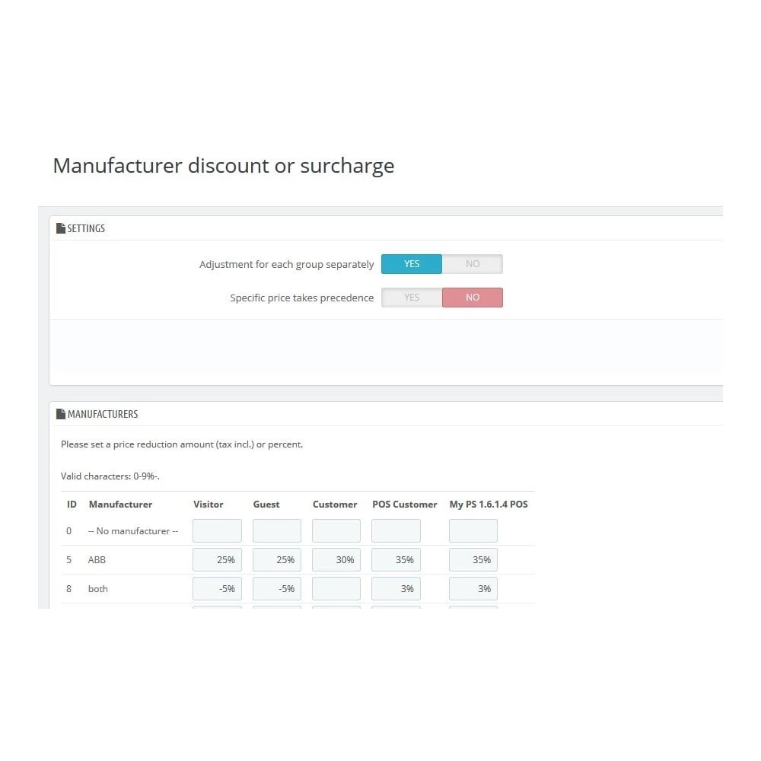This screenshot has height=761, width=761.
Task: Switch specific price precedence to YES
Action: click(x=411, y=298)
